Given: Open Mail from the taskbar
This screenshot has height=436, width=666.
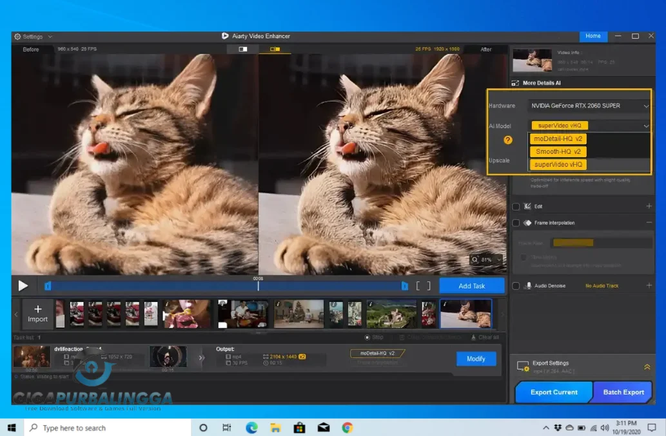Looking at the screenshot, I should pyautogui.click(x=324, y=428).
